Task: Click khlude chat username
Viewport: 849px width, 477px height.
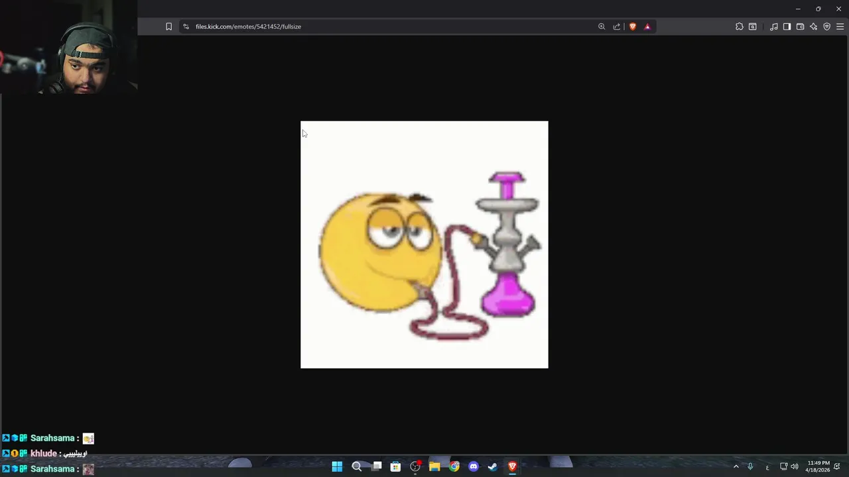Action: (x=43, y=453)
